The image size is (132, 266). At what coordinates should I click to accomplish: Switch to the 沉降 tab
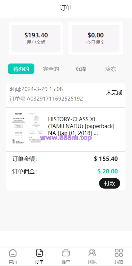click(x=81, y=69)
